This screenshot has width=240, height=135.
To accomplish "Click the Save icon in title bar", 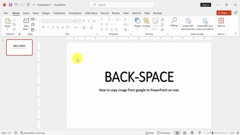I will point(10,5).
